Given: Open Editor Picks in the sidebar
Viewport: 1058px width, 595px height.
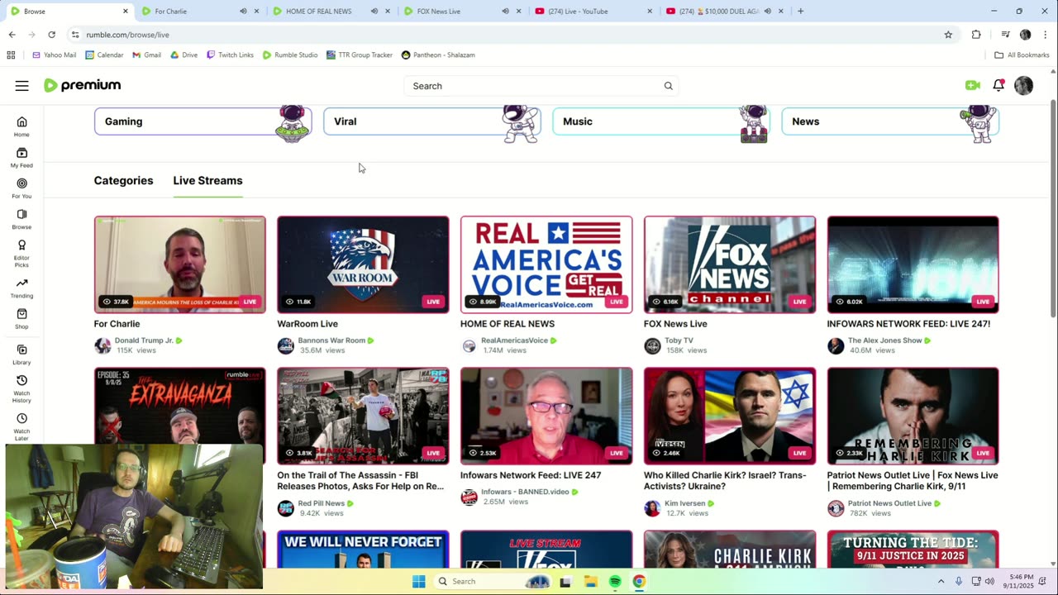Looking at the screenshot, I should (x=21, y=254).
